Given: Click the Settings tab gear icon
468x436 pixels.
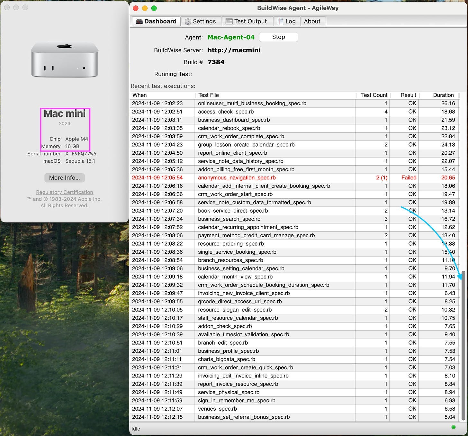Looking at the screenshot, I should click(x=188, y=22).
